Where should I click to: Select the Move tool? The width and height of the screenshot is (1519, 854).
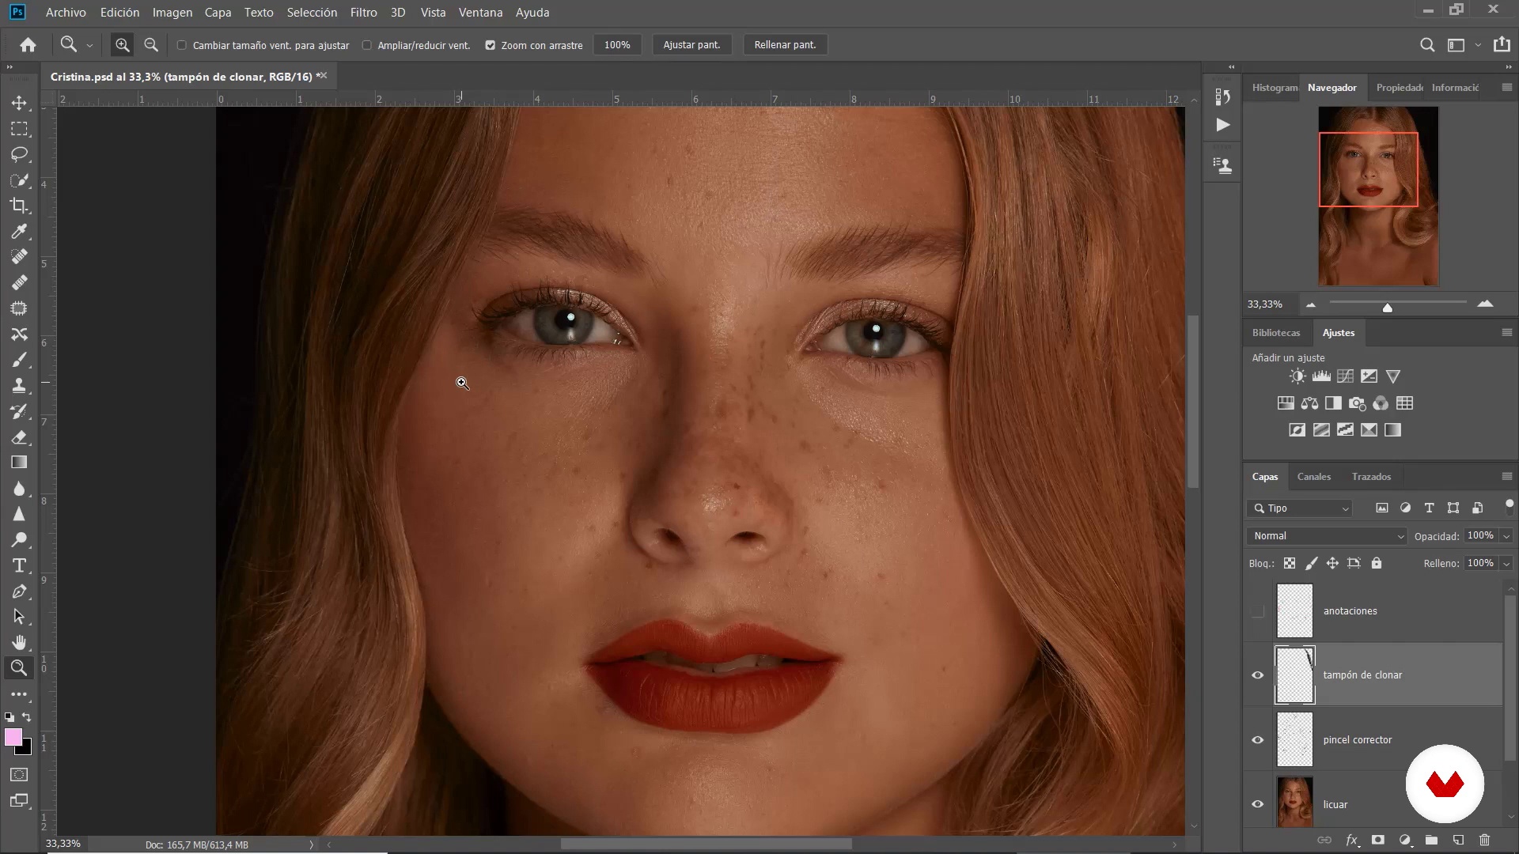[x=19, y=103]
